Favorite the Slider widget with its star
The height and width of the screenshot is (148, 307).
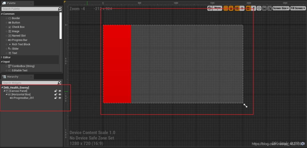click(7, 49)
